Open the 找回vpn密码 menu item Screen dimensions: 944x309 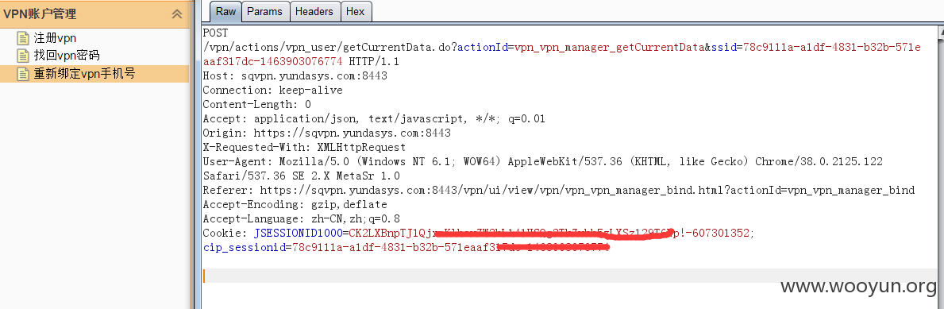66,56
